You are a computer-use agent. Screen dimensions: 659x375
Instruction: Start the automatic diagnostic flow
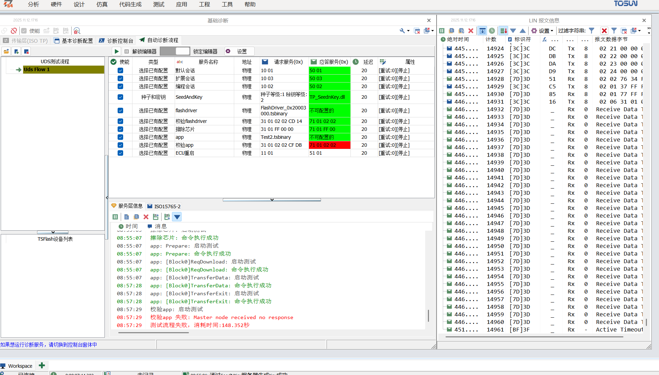116,51
